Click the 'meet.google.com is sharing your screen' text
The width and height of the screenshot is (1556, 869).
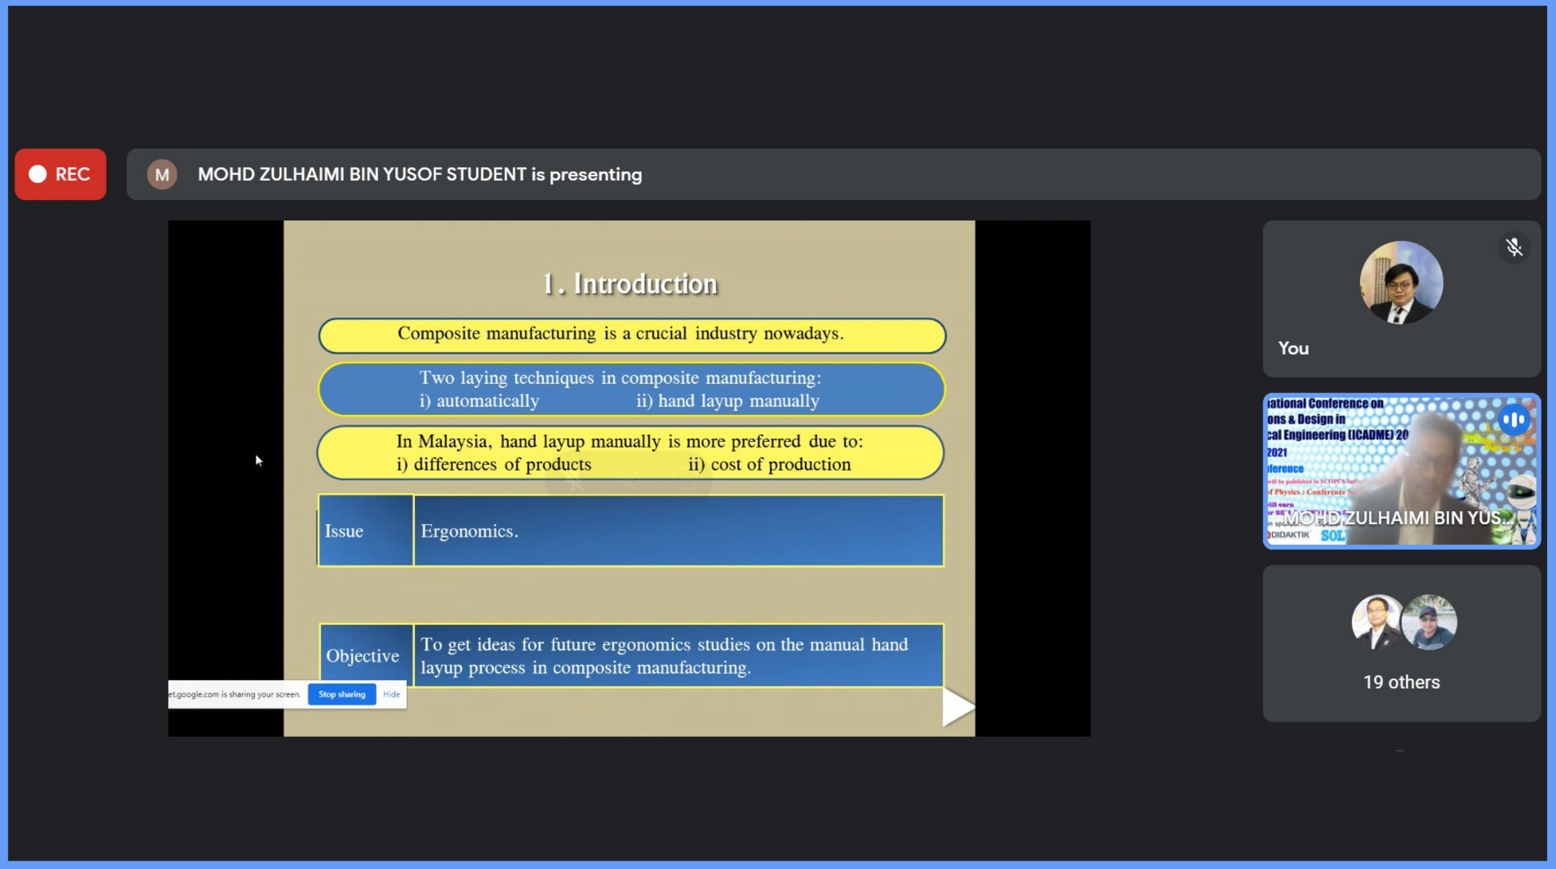234,694
